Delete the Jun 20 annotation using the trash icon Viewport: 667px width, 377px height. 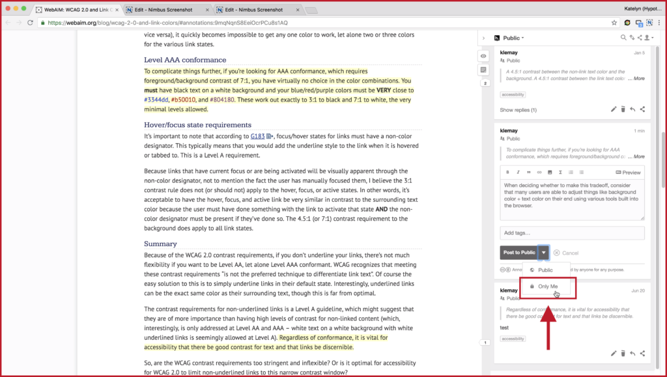pyautogui.click(x=623, y=354)
